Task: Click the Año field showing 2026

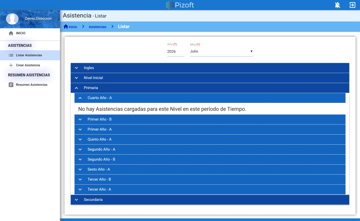Action: click(176, 51)
